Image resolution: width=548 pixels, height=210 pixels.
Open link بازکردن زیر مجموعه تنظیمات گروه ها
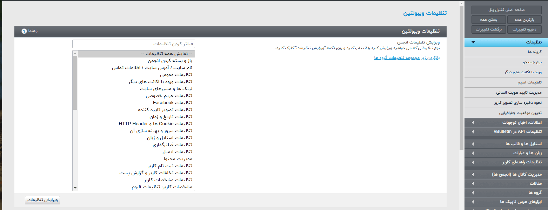pos(407,57)
